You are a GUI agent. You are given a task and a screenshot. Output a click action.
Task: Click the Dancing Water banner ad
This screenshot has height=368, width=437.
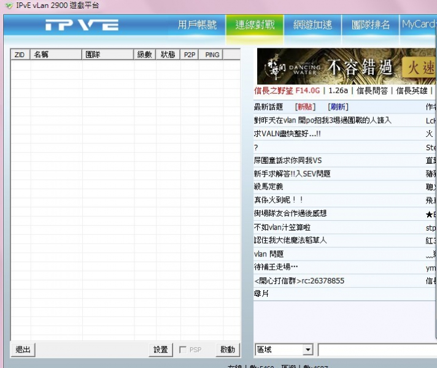346,66
